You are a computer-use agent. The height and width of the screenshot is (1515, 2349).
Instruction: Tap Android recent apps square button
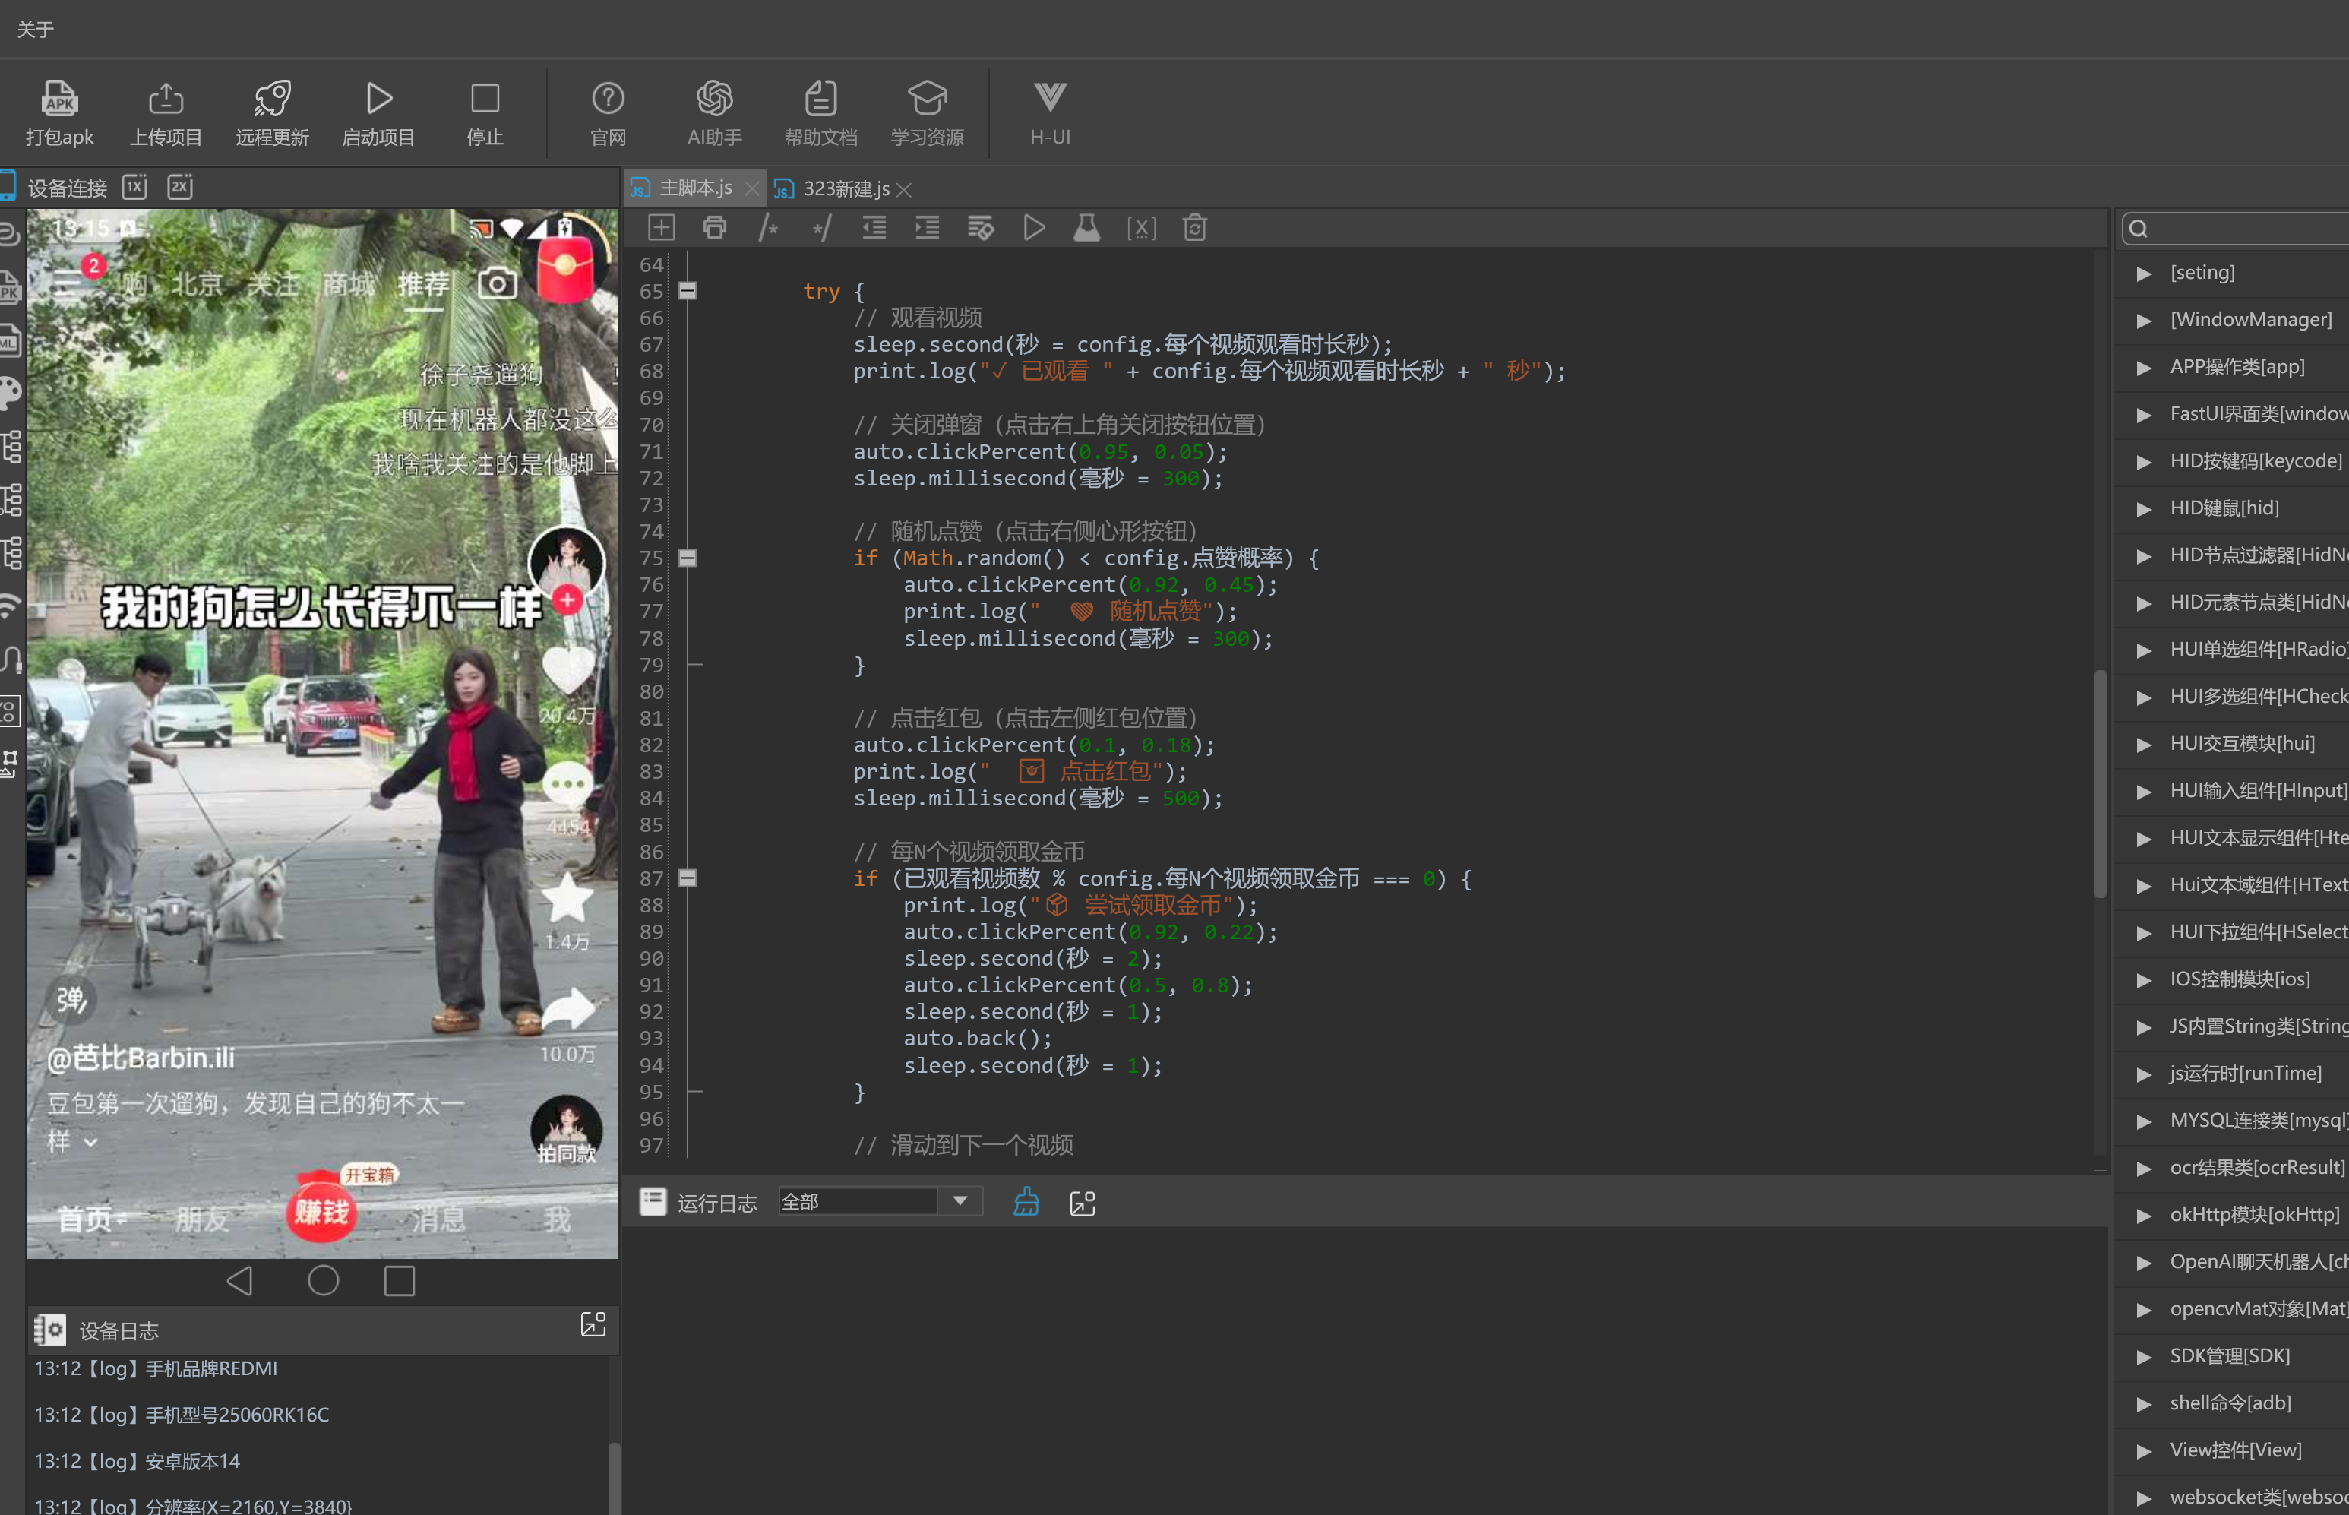pyautogui.click(x=400, y=1281)
